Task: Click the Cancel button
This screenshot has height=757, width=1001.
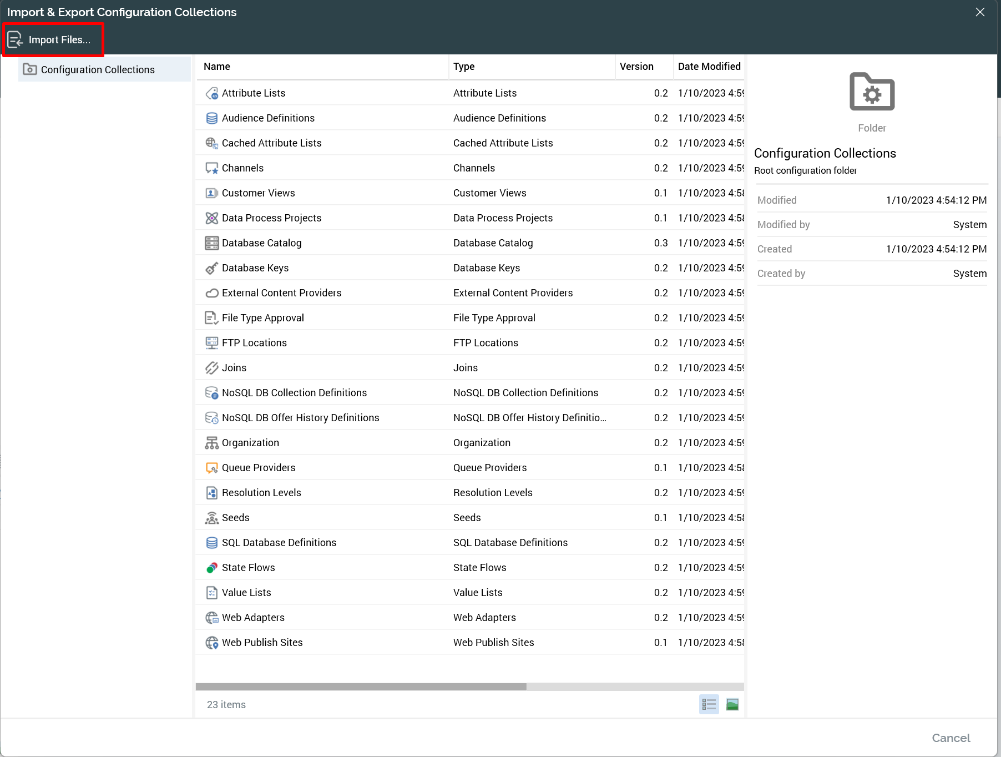Action: (x=951, y=738)
